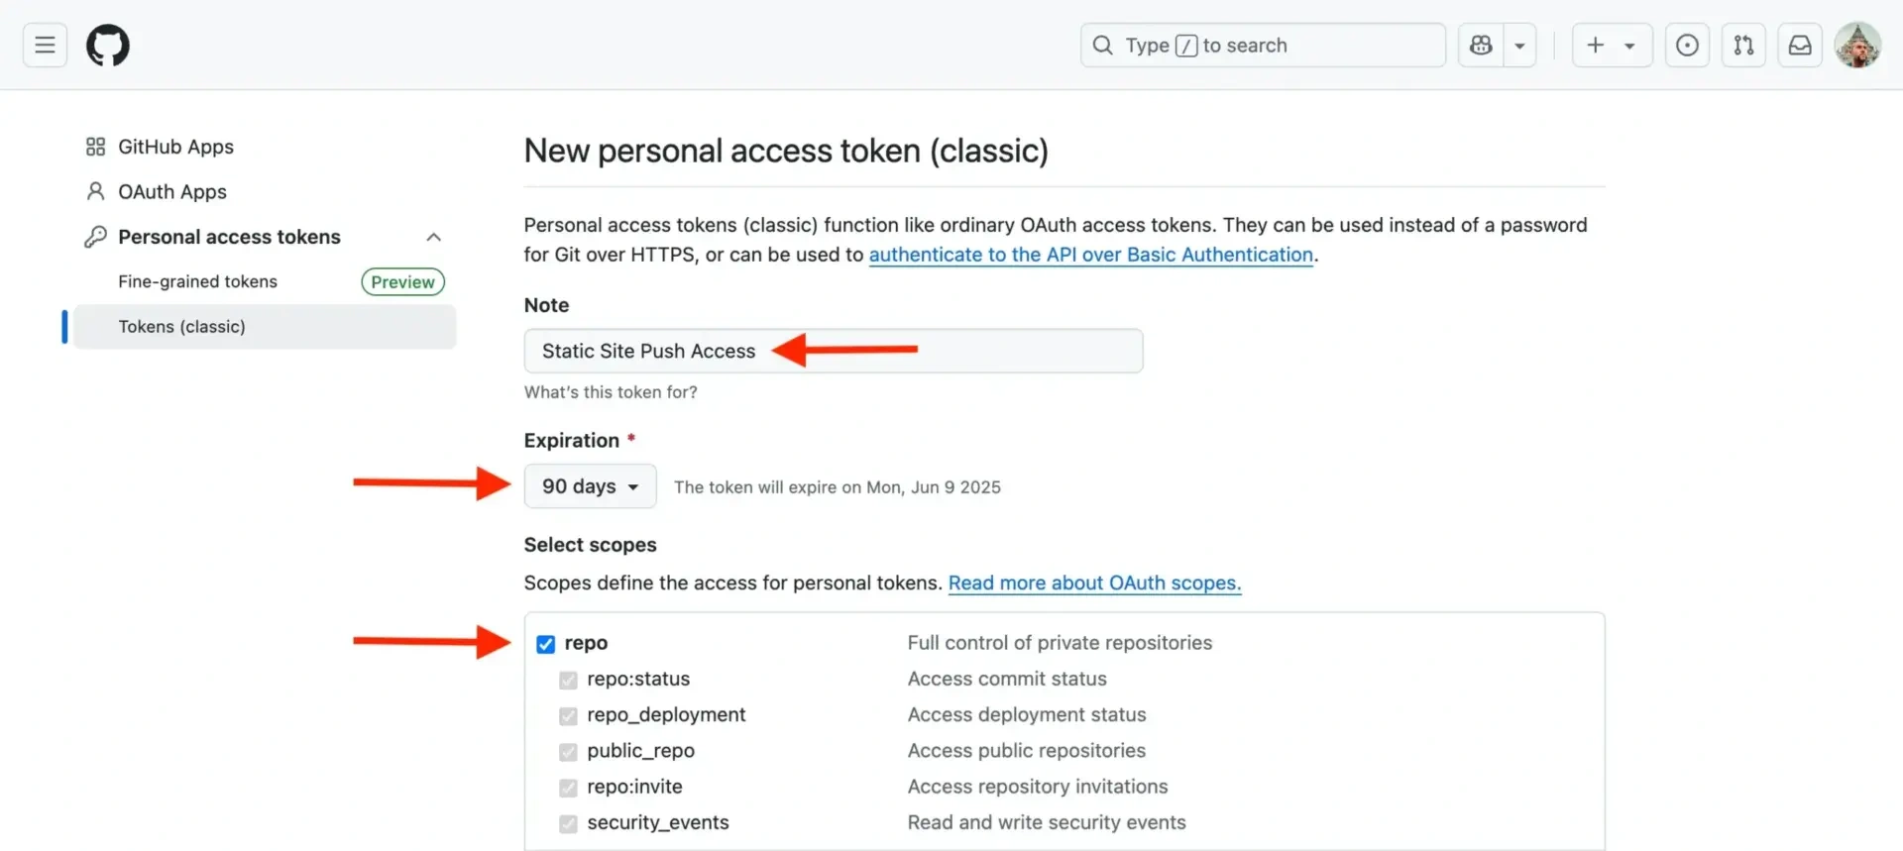Open the hamburger navigation menu
The image size is (1903, 851).
point(45,46)
